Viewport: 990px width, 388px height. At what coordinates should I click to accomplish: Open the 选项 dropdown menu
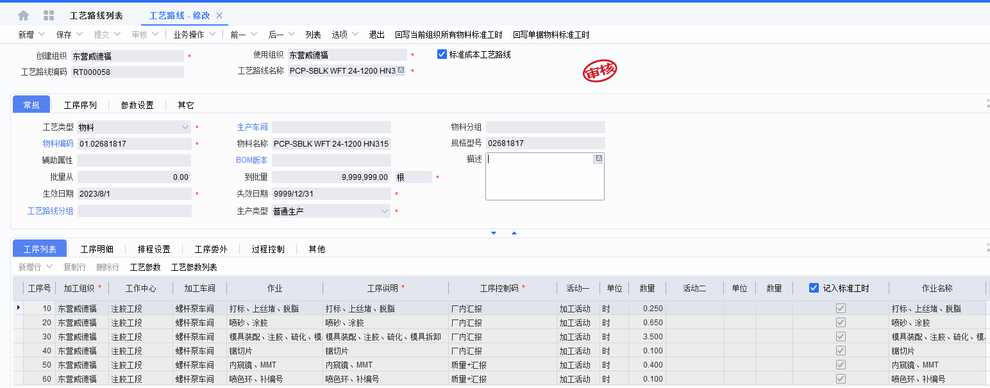(344, 35)
